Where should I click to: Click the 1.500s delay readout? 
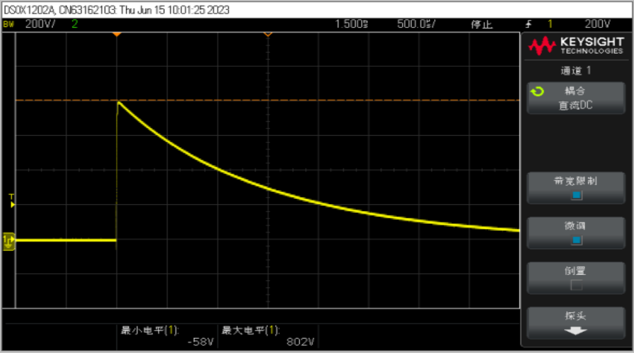tap(352, 24)
